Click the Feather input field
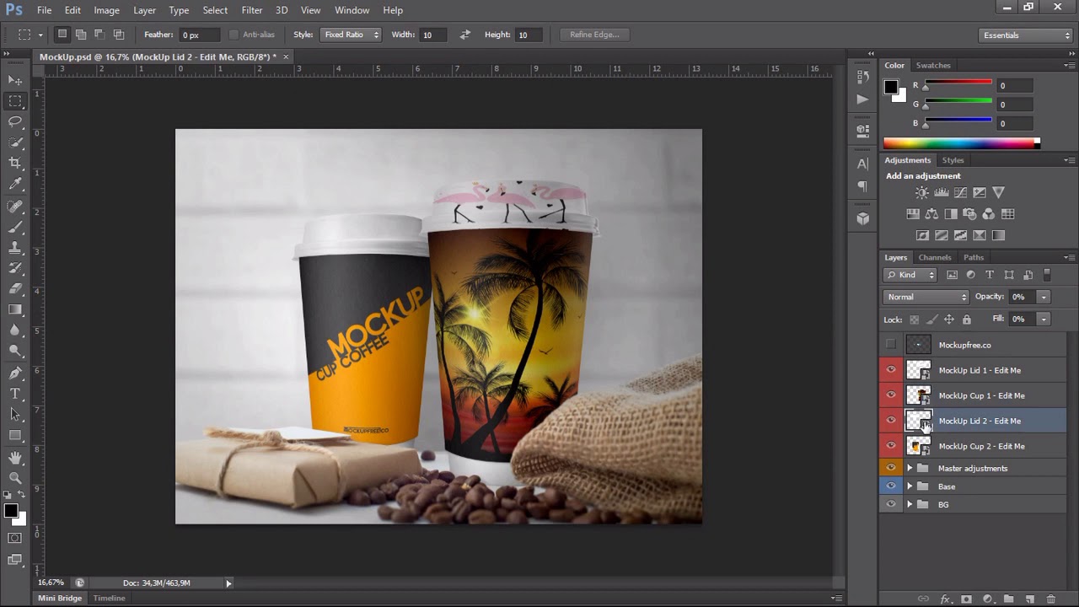Viewport: 1079px width, 607px height. [x=200, y=35]
